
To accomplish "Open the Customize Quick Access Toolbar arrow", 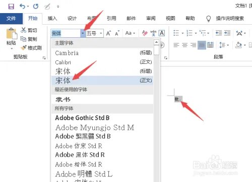I will point(58,7).
